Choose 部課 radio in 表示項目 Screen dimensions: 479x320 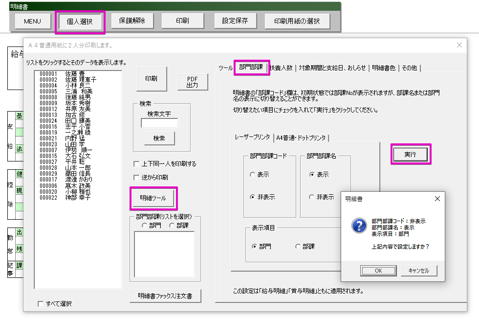[x=298, y=247]
